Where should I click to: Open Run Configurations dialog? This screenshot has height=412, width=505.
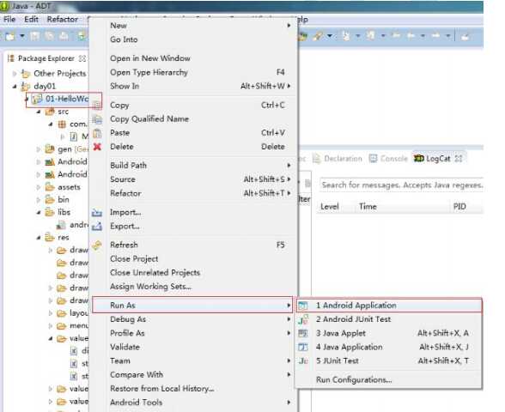tap(389, 379)
